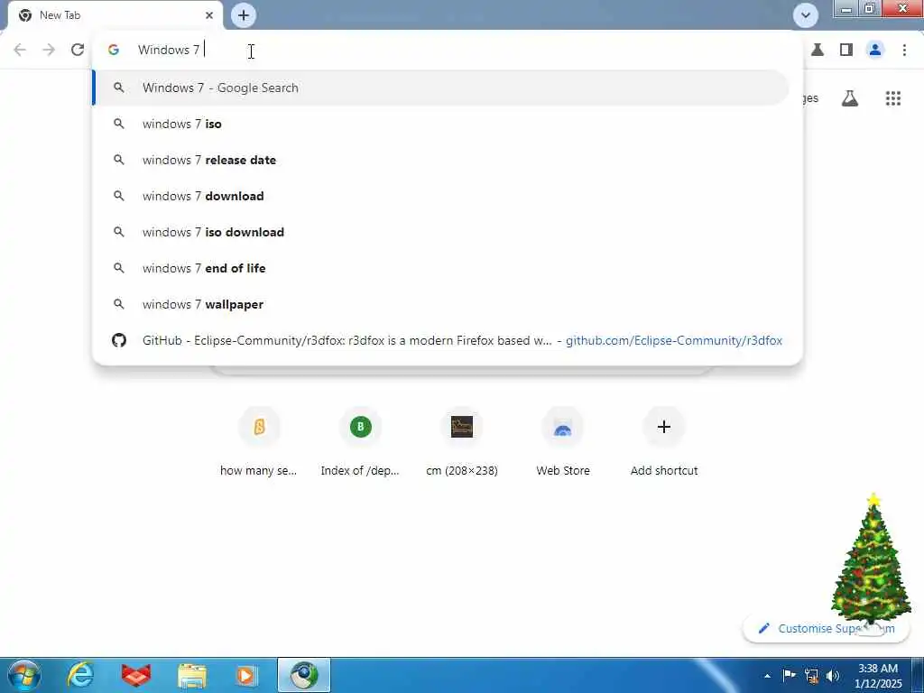The height and width of the screenshot is (693, 924).
Task: Open the Web Store shortcut
Action: 563,440
